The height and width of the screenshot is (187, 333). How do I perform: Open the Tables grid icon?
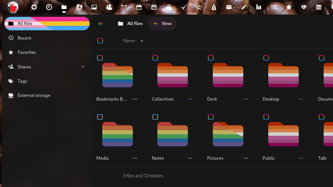pos(318,7)
